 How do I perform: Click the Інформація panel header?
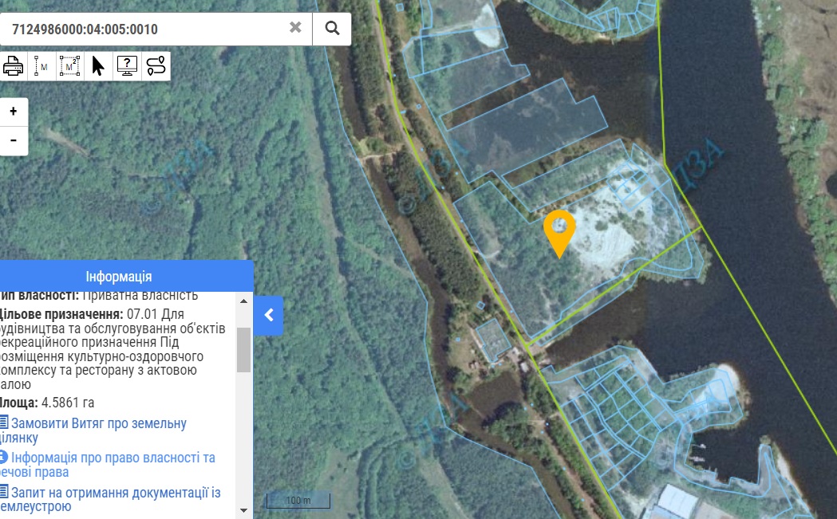(x=118, y=277)
